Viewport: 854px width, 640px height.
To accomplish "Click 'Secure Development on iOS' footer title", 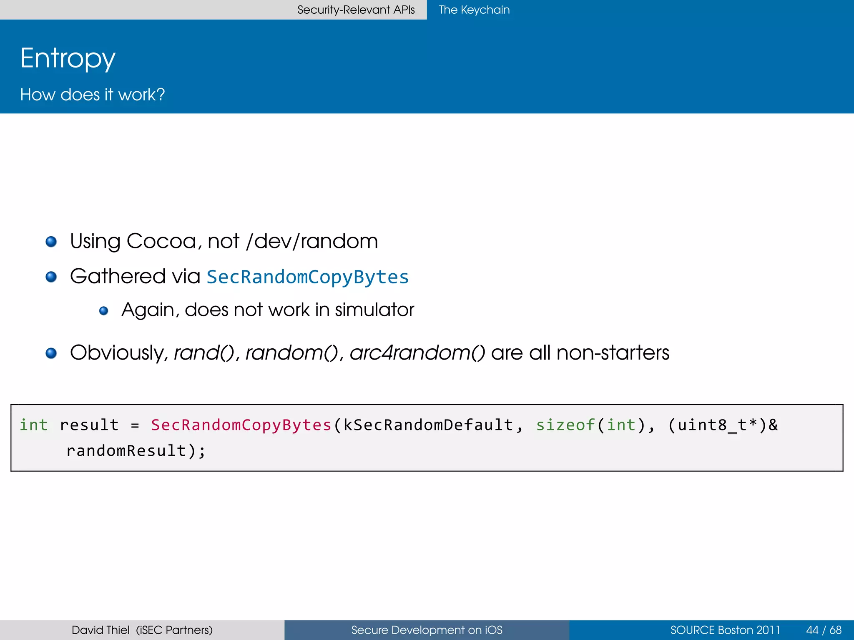I will (427, 630).
